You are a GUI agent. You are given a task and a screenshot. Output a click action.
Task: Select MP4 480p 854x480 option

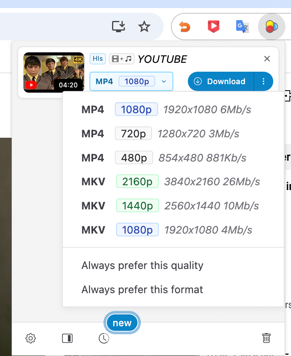[x=164, y=158]
